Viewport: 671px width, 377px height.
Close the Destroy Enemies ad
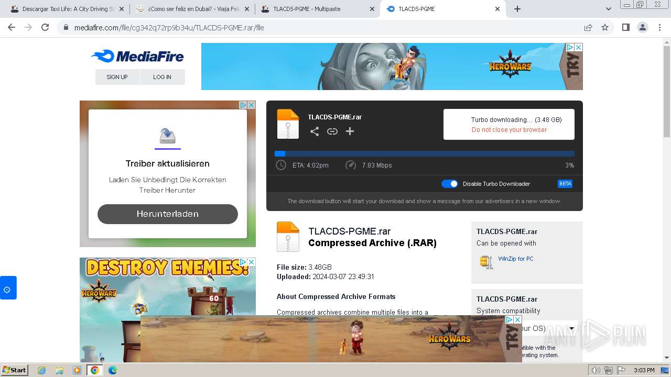tap(252, 262)
